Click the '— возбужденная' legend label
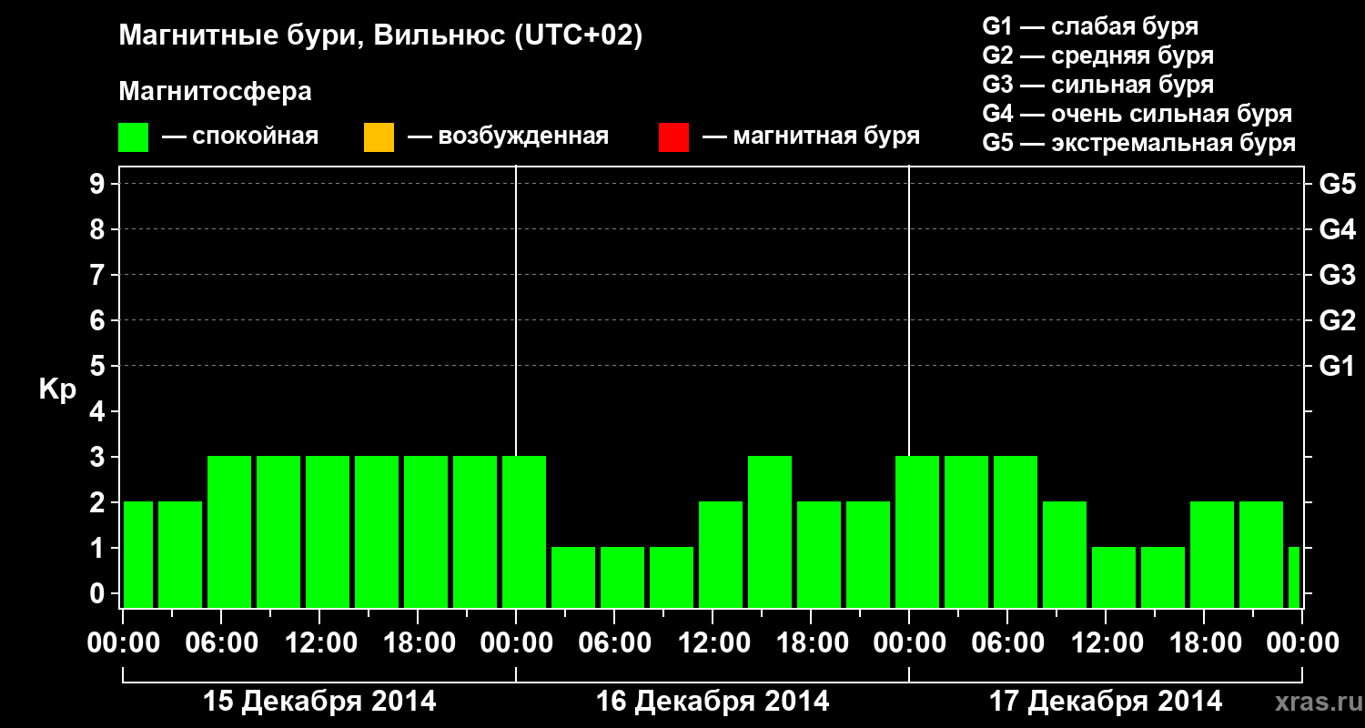 tap(508, 136)
